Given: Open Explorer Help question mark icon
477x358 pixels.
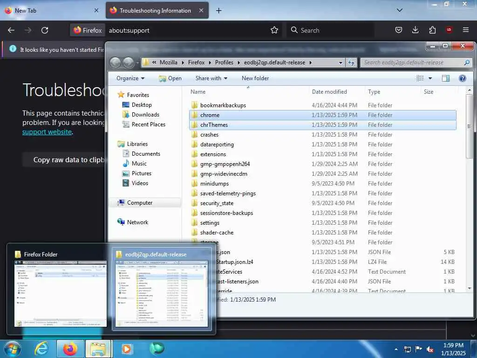Looking at the screenshot, I should tap(463, 78).
